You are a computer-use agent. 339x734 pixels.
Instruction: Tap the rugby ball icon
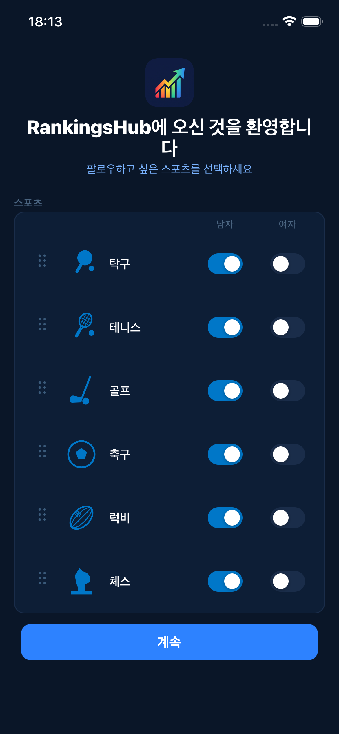pyautogui.click(x=81, y=518)
